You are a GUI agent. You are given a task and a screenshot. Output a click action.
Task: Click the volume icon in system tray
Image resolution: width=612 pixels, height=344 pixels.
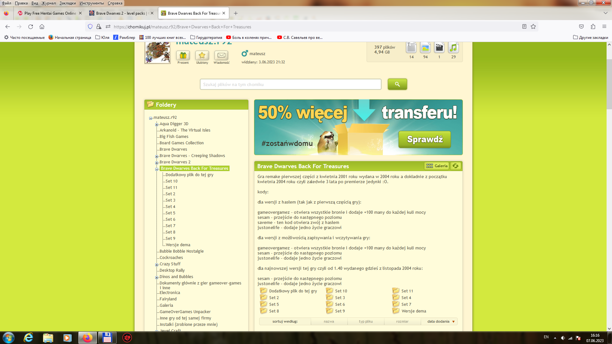tap(563, 338)
